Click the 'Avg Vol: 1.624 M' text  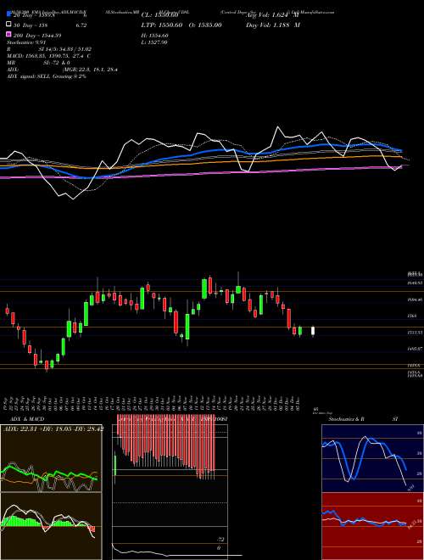[x=272, y=15]
